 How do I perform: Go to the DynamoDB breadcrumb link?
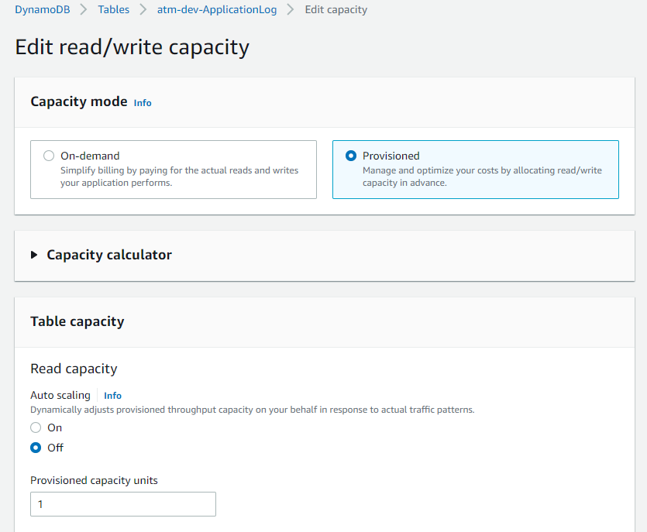coord(43,10)
